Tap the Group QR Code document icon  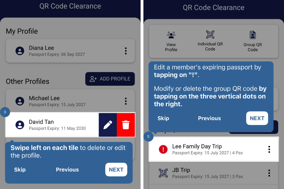click(x=252, y=35)
